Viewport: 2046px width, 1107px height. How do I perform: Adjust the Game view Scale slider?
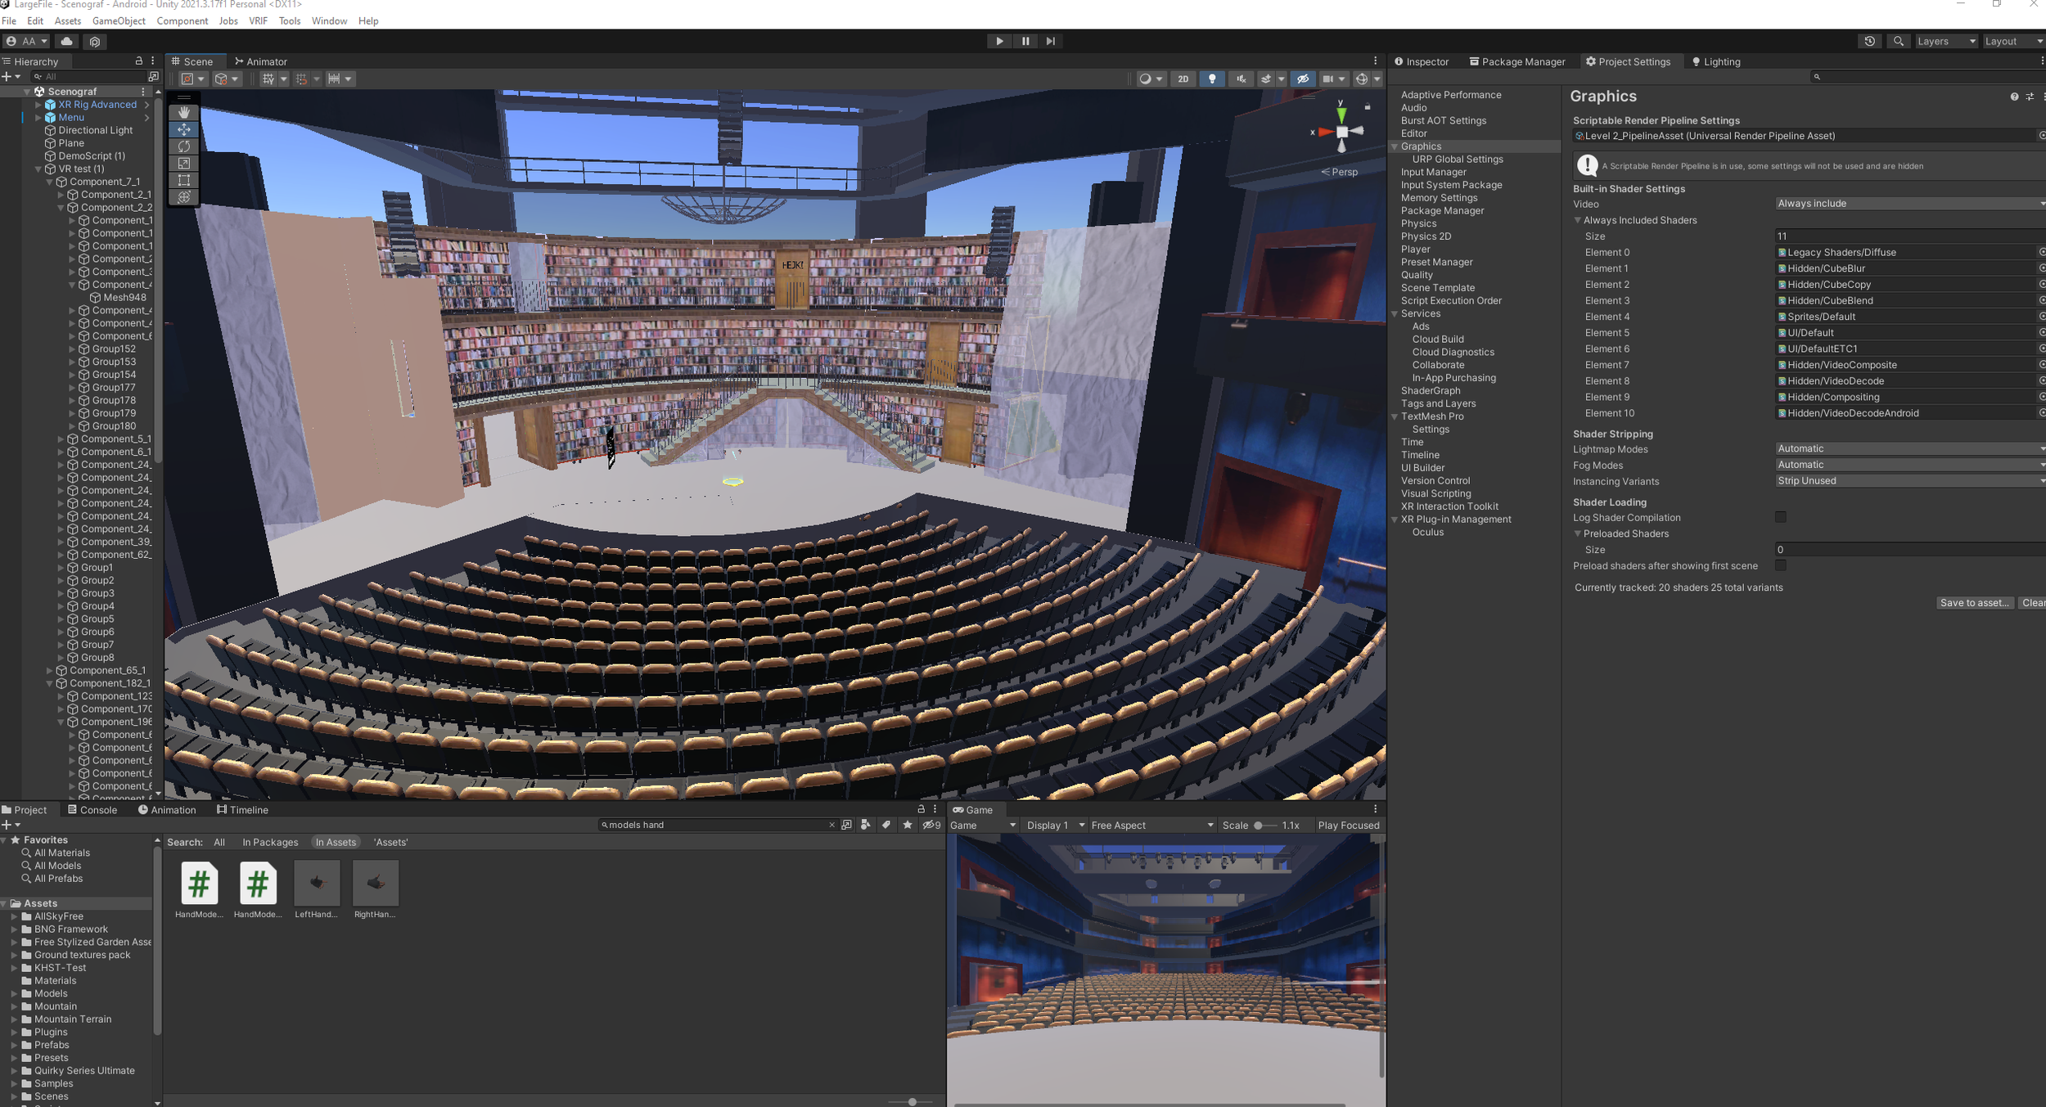(x=1259, y=826)
